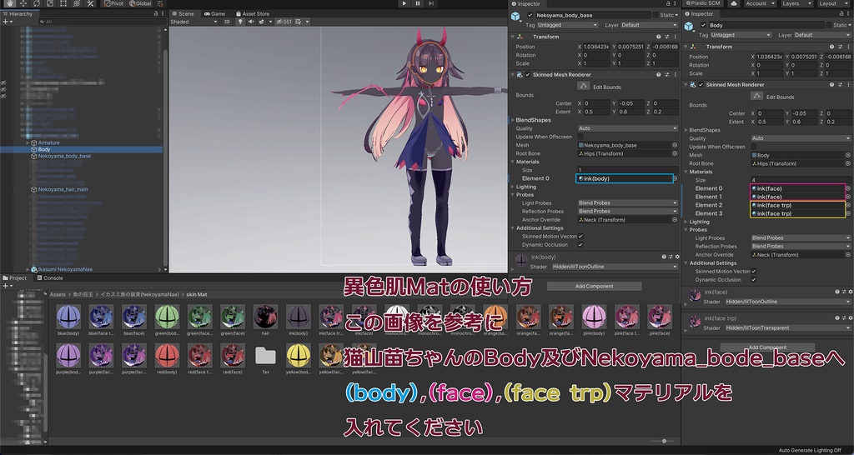This screenshot has height=455, width=854.
Task: Open Layer Default dropdown in right Inspector
Action: 821,35
